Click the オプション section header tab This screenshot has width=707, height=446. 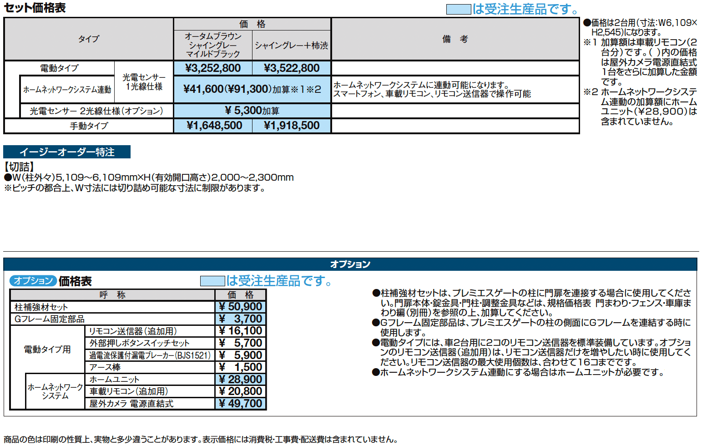pyautogui.click(x=350, y=263)
